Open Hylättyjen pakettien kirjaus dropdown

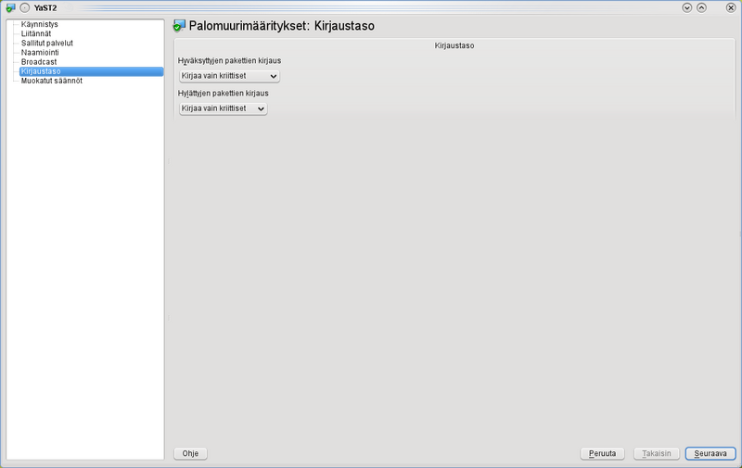[x=223, y=108]
